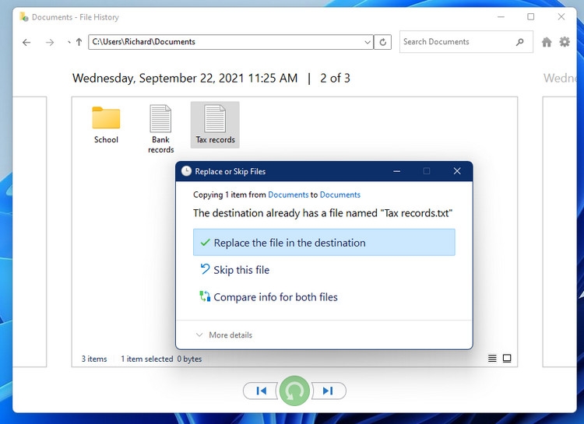
Task: Open the source Documents link
Action: pos(288,194)
